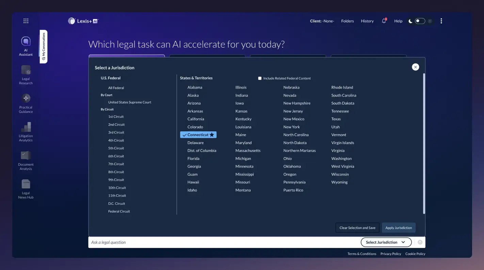Check notifications via the bell icon
This screenshot has width=484, height=270.
[x=384, y=21]
